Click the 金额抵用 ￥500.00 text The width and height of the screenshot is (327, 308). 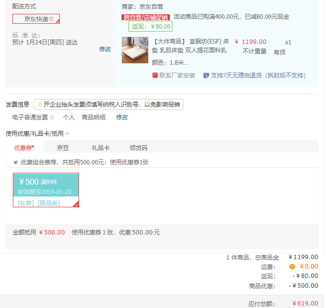click(39, 232)
